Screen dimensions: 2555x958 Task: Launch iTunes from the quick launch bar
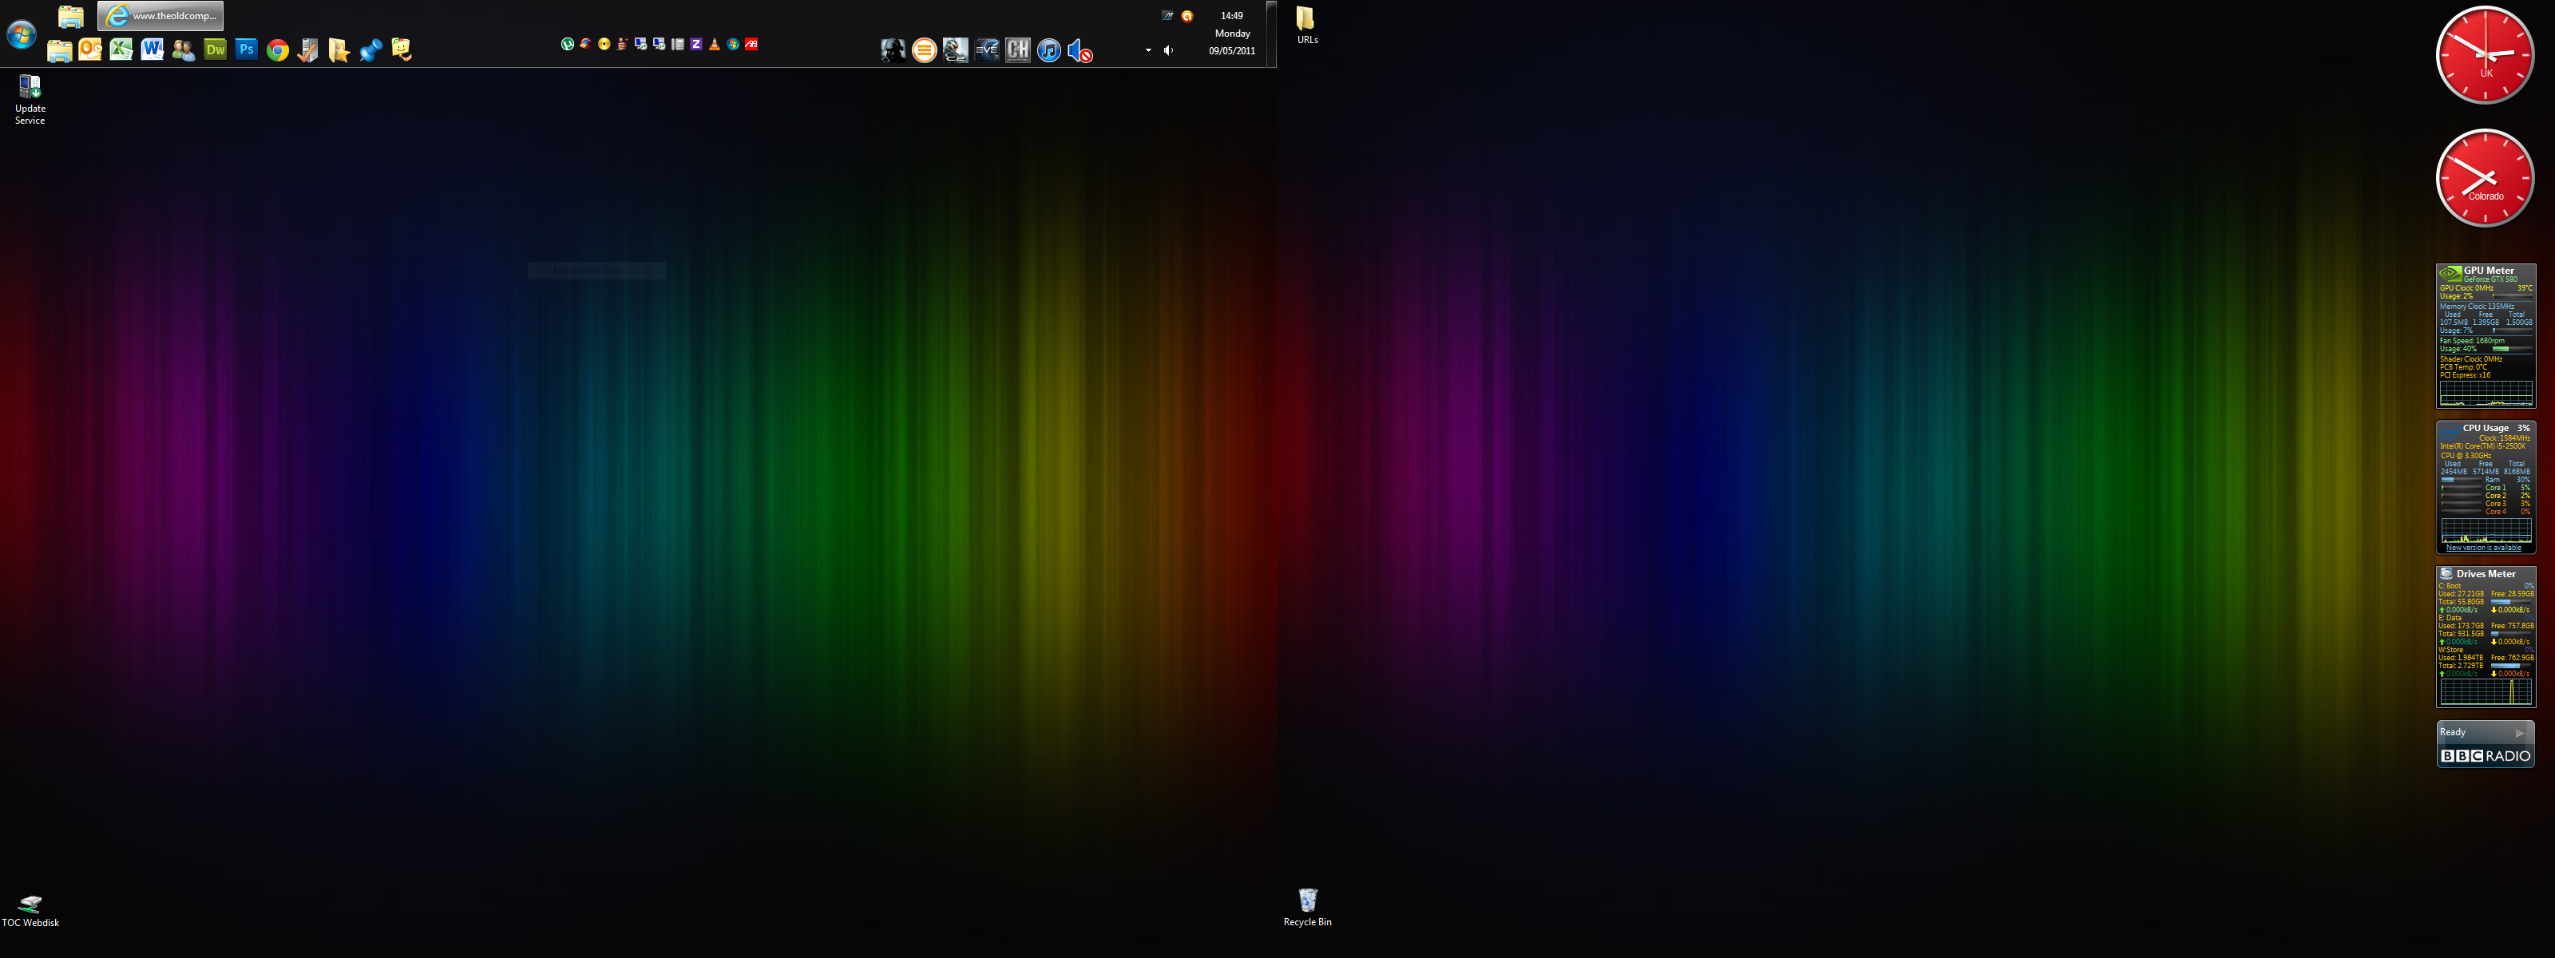pyautogui.click(x=1048, y=50)
